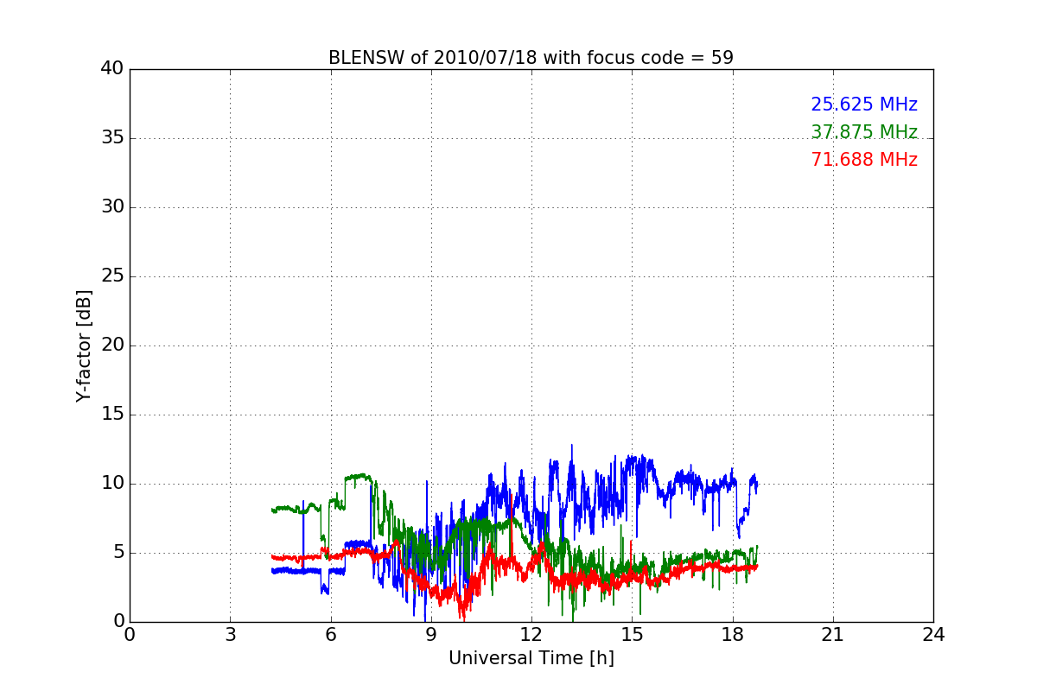This screenshot has height=691, width=1037.
Task: Click the x-axis tick label 9
Action: pyautogui.click(x=431, y=635)
